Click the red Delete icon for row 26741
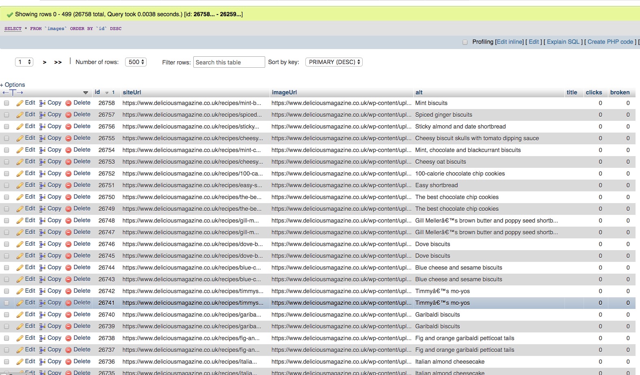The height and width of the screenshot is (375, 640). 69,303
